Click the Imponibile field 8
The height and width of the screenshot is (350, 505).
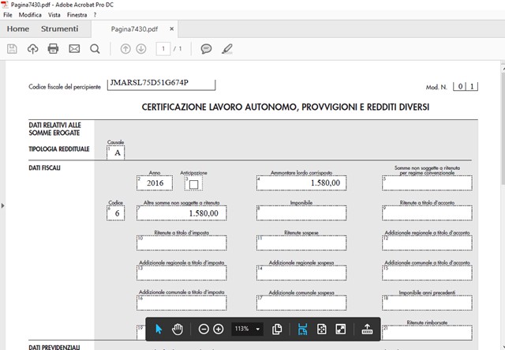pyautogui.click(x=301, y=213)
